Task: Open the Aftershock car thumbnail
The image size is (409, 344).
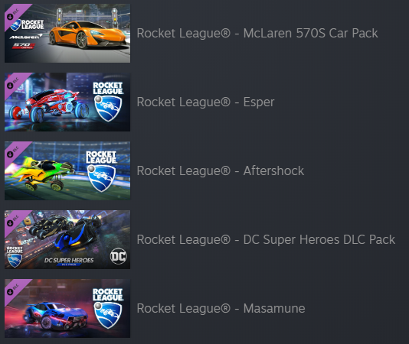Action: tap(67, 170)
